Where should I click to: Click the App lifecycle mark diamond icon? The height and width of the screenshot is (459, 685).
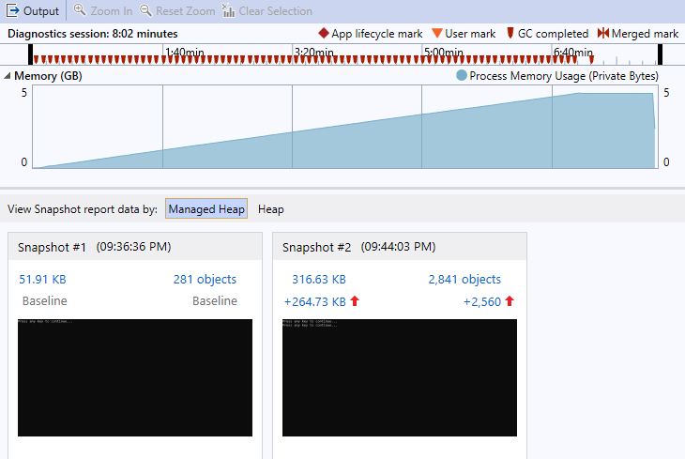click(x=324, y=33)
